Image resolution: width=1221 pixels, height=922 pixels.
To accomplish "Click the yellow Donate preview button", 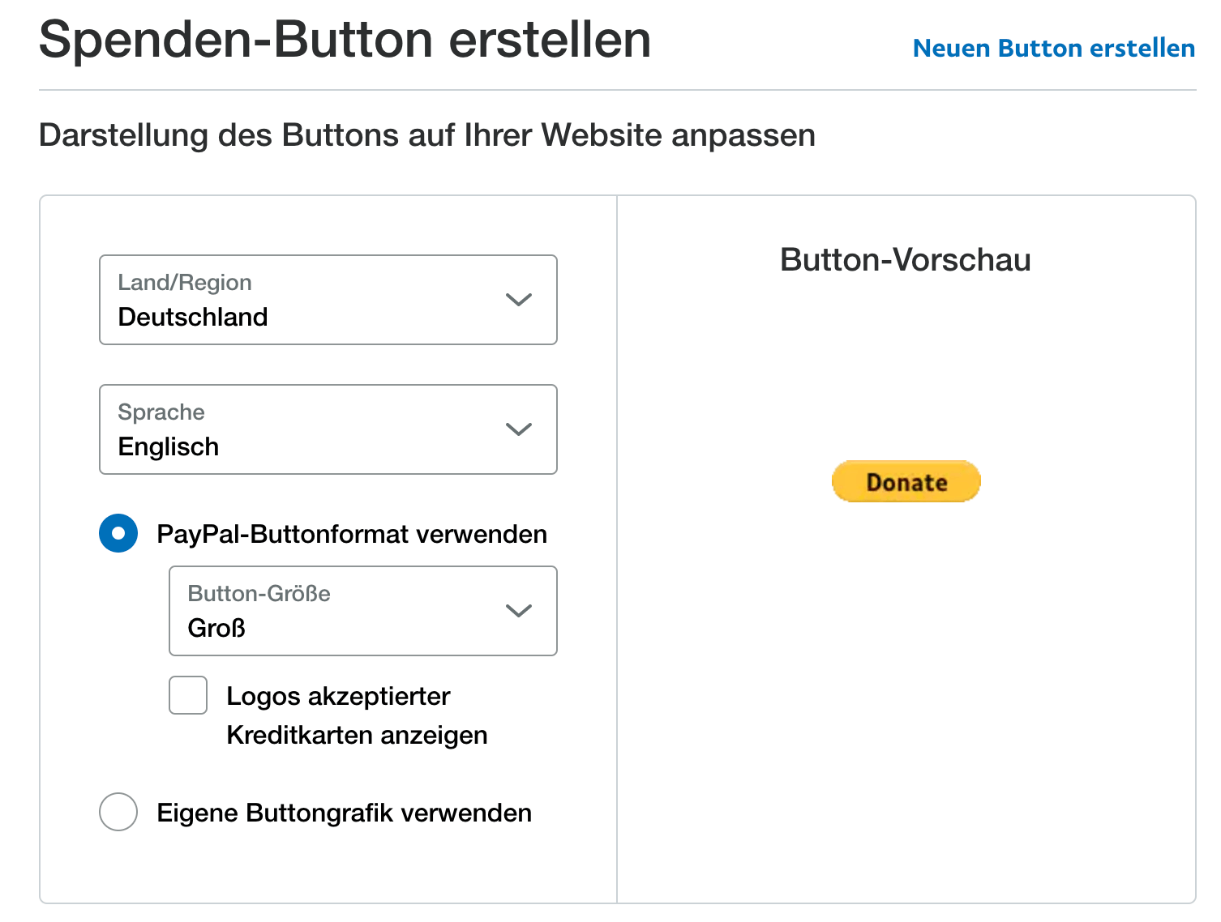I will (x=906, y=482).
